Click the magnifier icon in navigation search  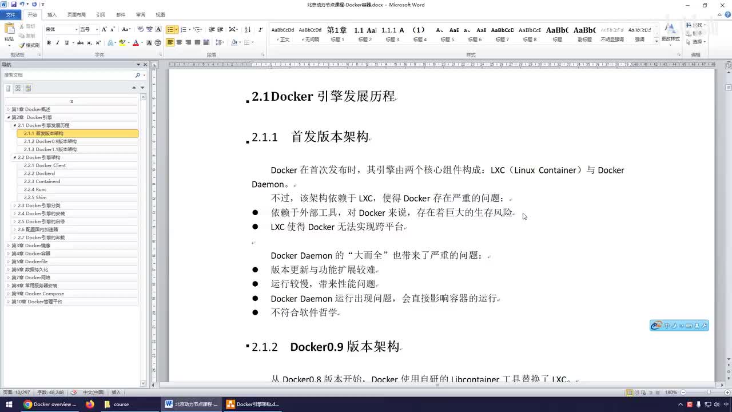click(137, 75)
